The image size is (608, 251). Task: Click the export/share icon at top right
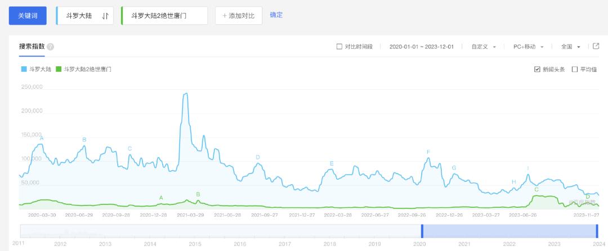pos(596,46)
